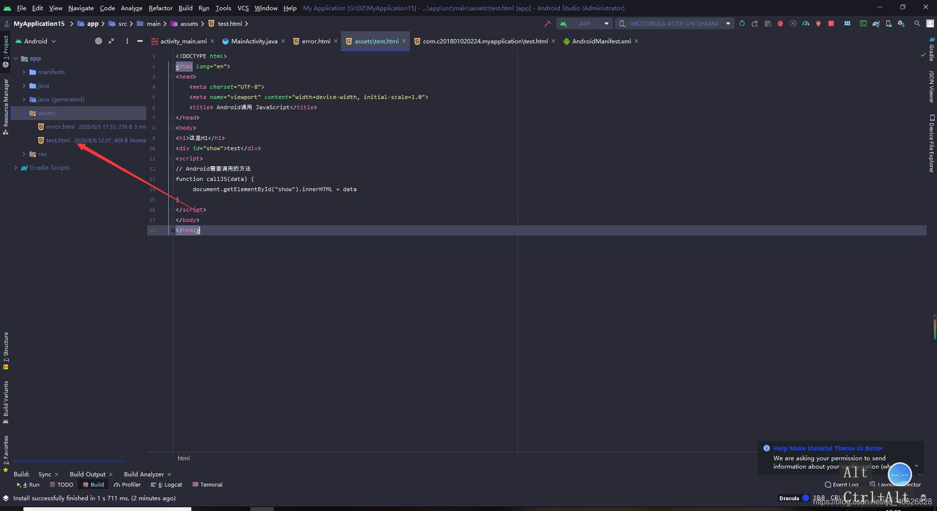Click the Rerun list icon in toolbar
Image resolution: width=937 pixels, height=511 pixels.
[768, 23]
